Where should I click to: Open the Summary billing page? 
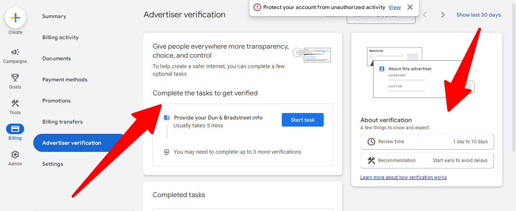coord(54,16)
